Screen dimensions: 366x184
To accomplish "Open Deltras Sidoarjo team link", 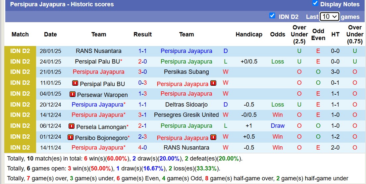I will pos(186,105).
